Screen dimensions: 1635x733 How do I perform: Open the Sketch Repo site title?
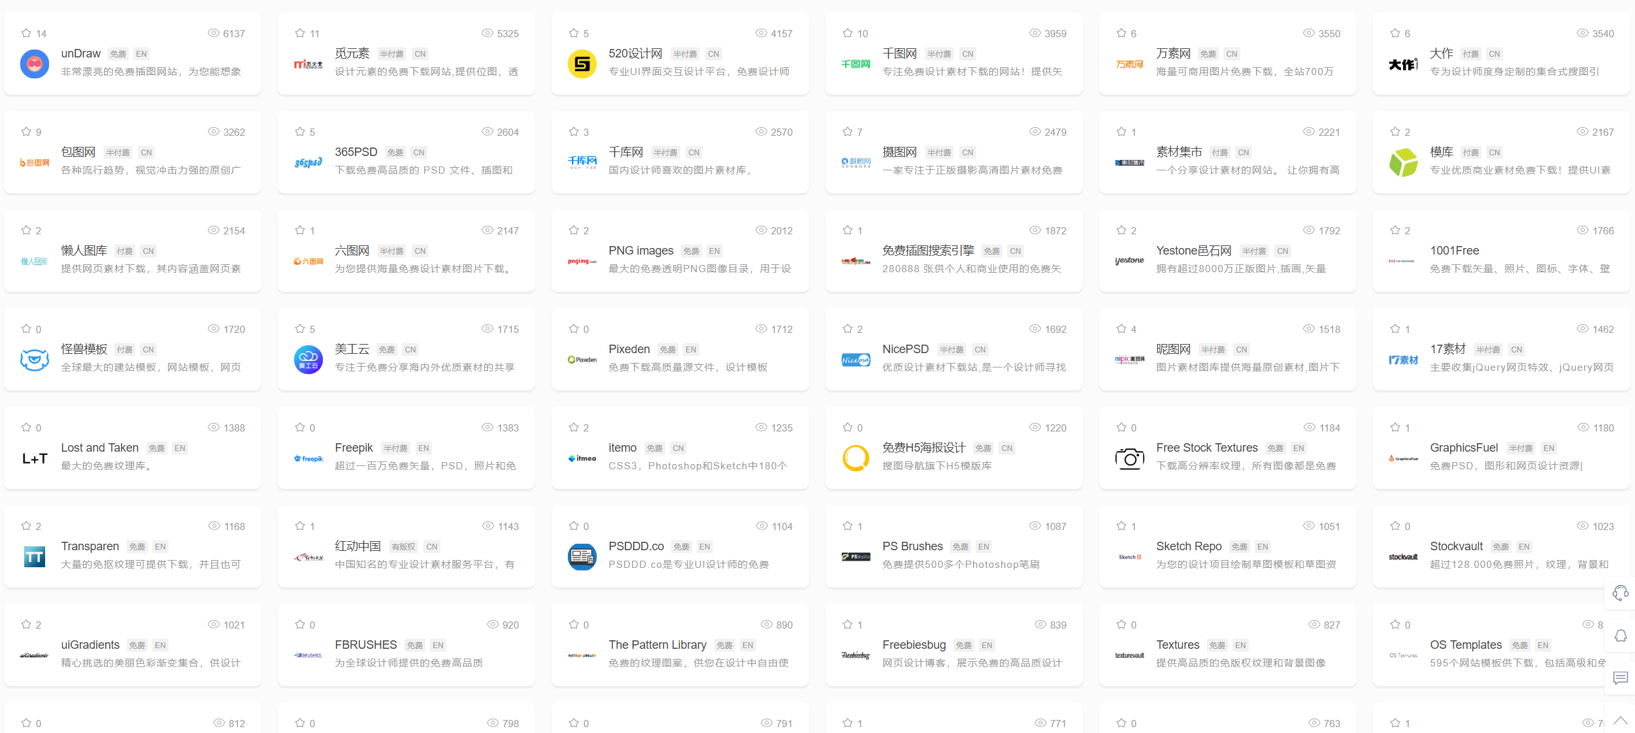click(1189, 546)
